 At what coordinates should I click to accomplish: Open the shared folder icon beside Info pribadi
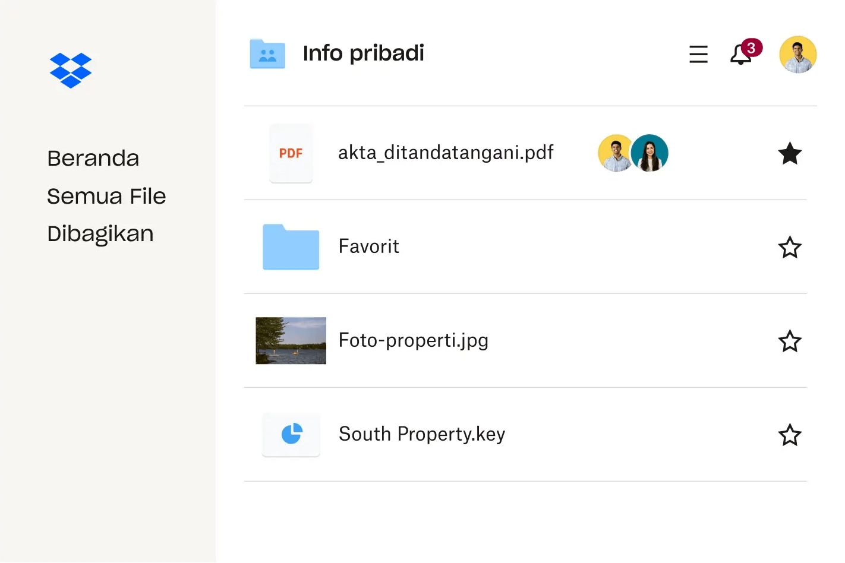[267, 53]
